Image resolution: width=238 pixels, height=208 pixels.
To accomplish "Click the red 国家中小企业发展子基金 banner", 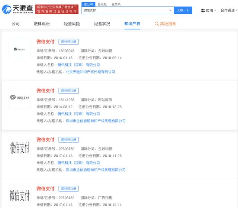I will click(57, 9).
